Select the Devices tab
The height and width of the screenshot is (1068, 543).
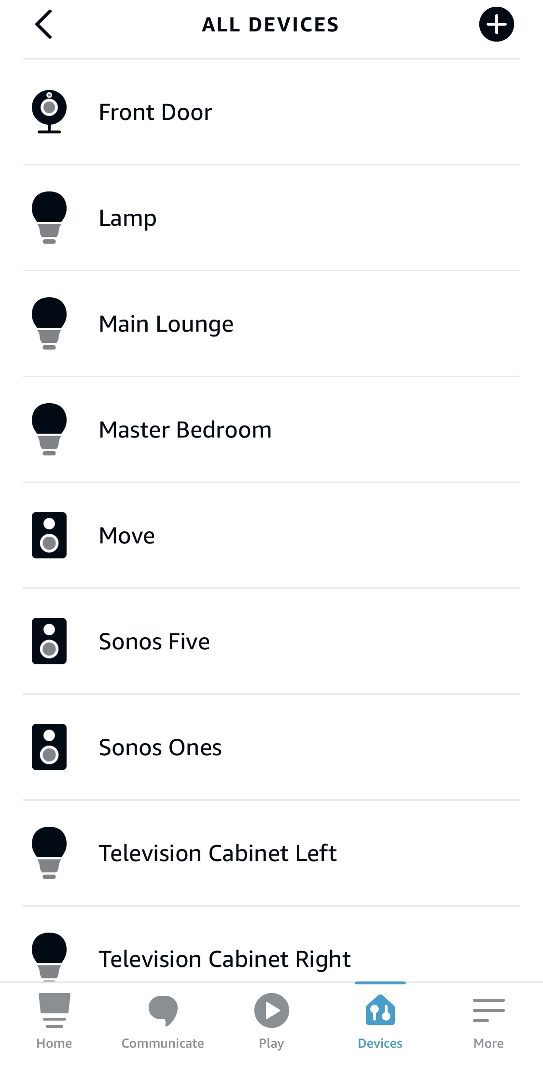[x=380, y=1021]
